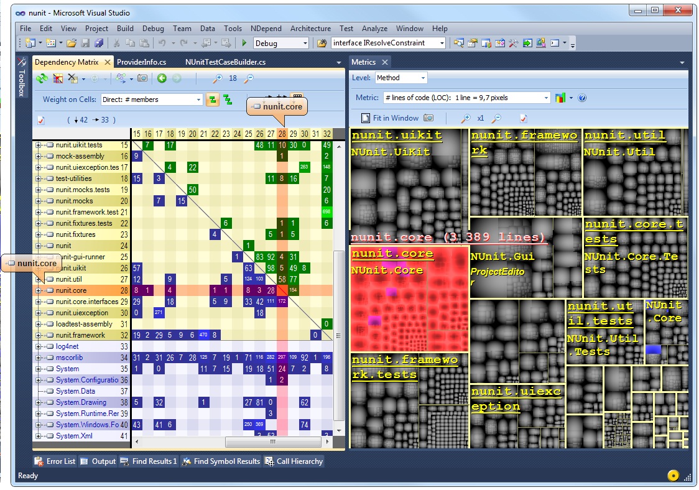This screenshot has height=490, width=699.
Task: Click the checkmark document icon in matrix header
Action: (41, 120)
